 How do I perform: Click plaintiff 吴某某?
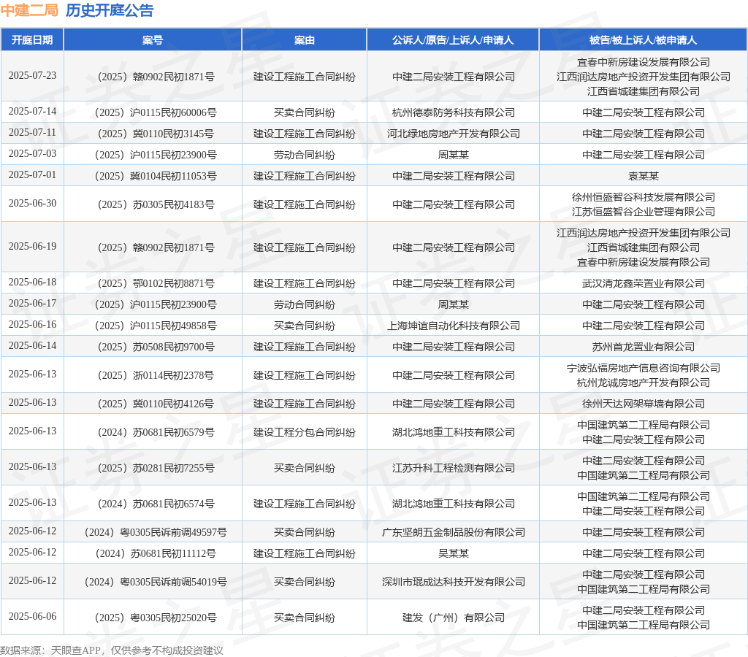453,553
